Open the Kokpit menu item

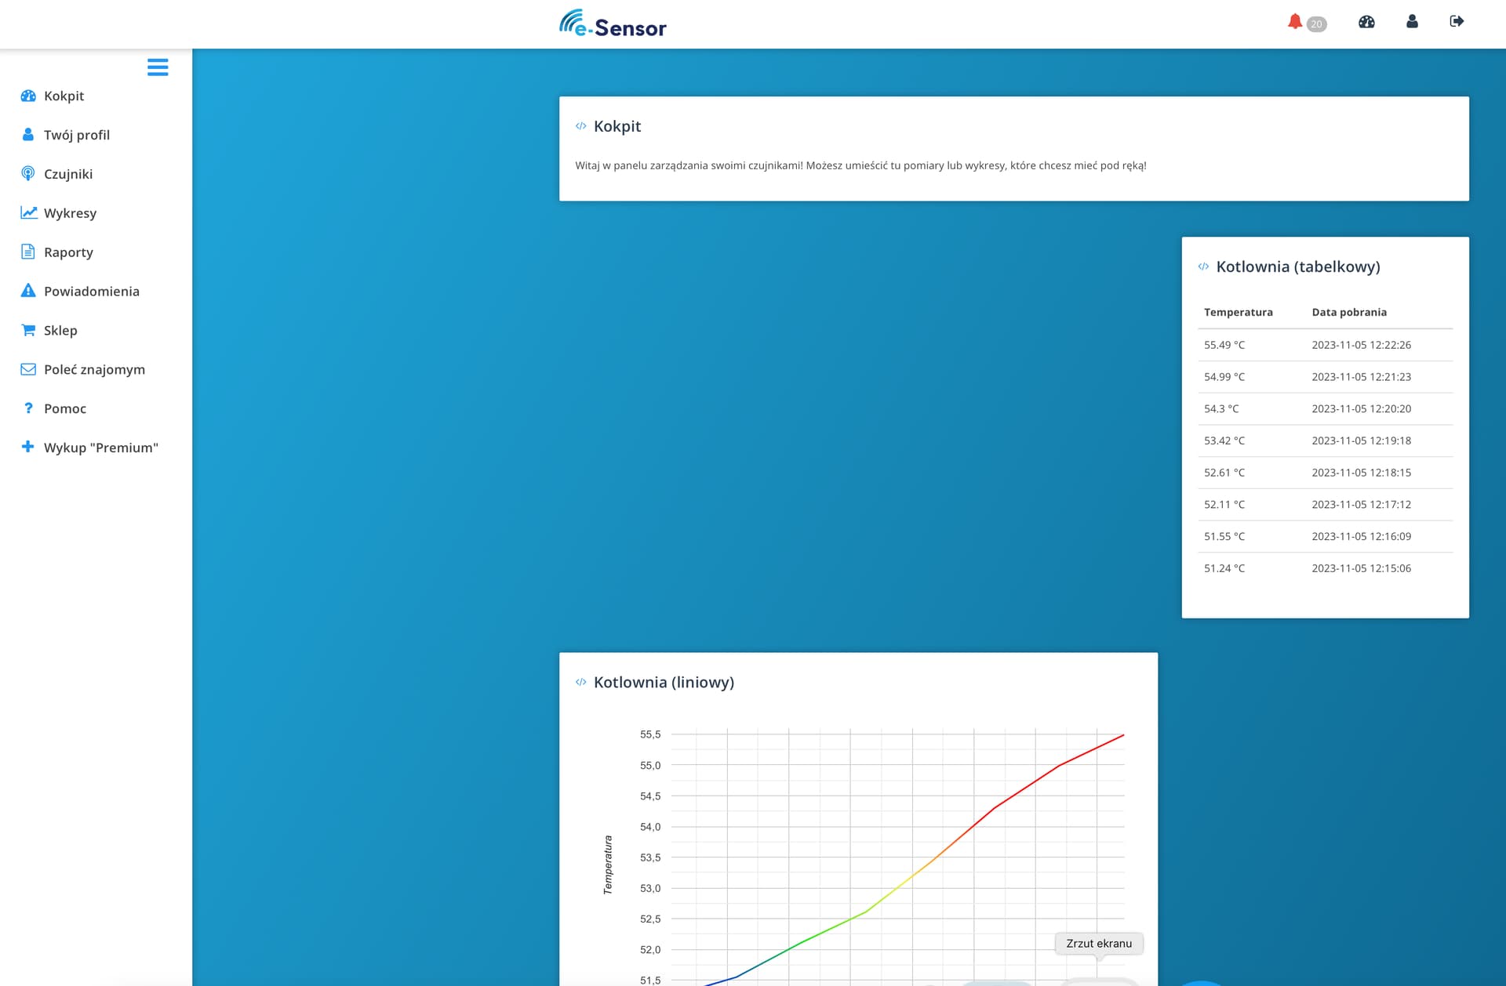tap(64, 96)
